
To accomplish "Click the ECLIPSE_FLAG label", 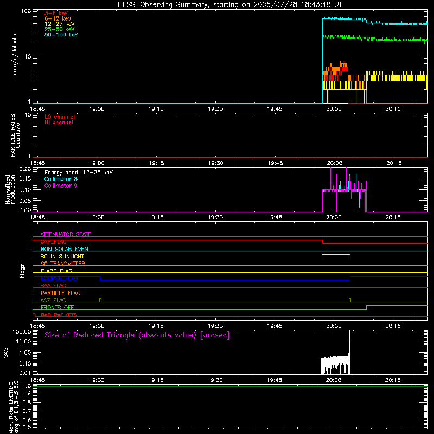I will click(x=59, y=278).
